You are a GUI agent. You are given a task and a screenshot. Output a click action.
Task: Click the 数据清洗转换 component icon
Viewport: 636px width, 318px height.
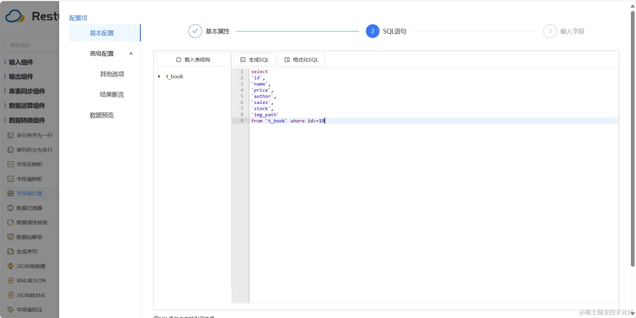pos(11,223)
